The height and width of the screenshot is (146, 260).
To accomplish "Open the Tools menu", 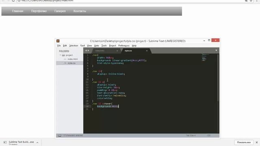I will [x=104, y=45].
